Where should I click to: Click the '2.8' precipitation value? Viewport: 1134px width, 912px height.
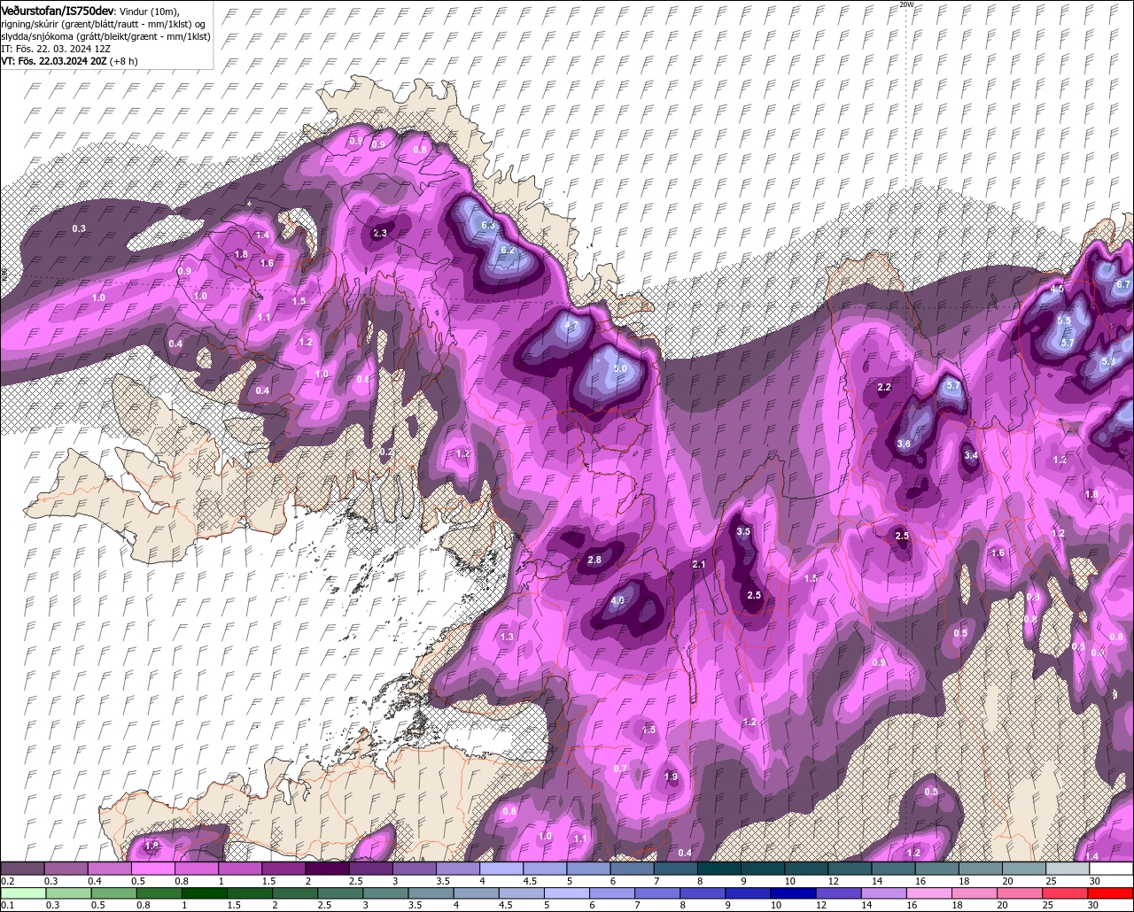(x=594, y=560)
